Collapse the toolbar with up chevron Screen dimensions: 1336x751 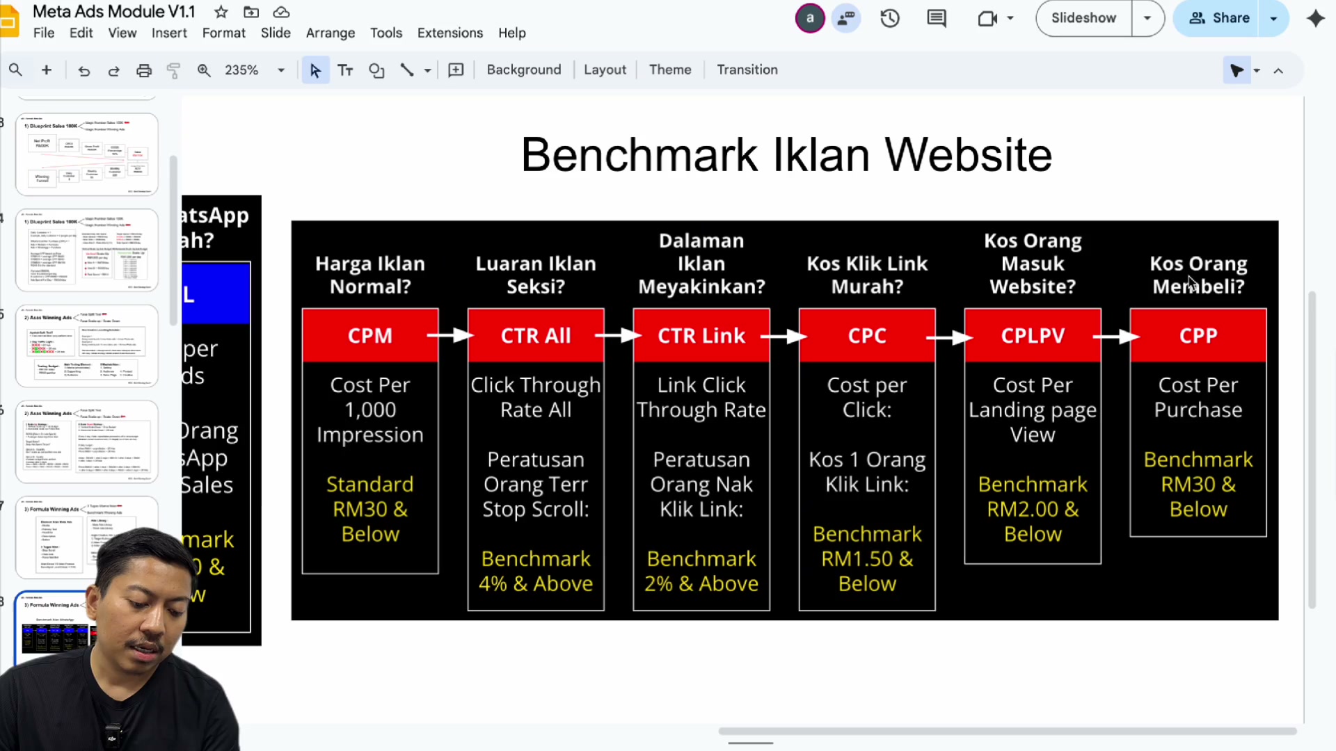pos(1278,70)
